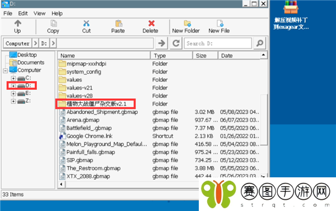Open the View menu
The image size is (336, 211).
click(39, 13)
